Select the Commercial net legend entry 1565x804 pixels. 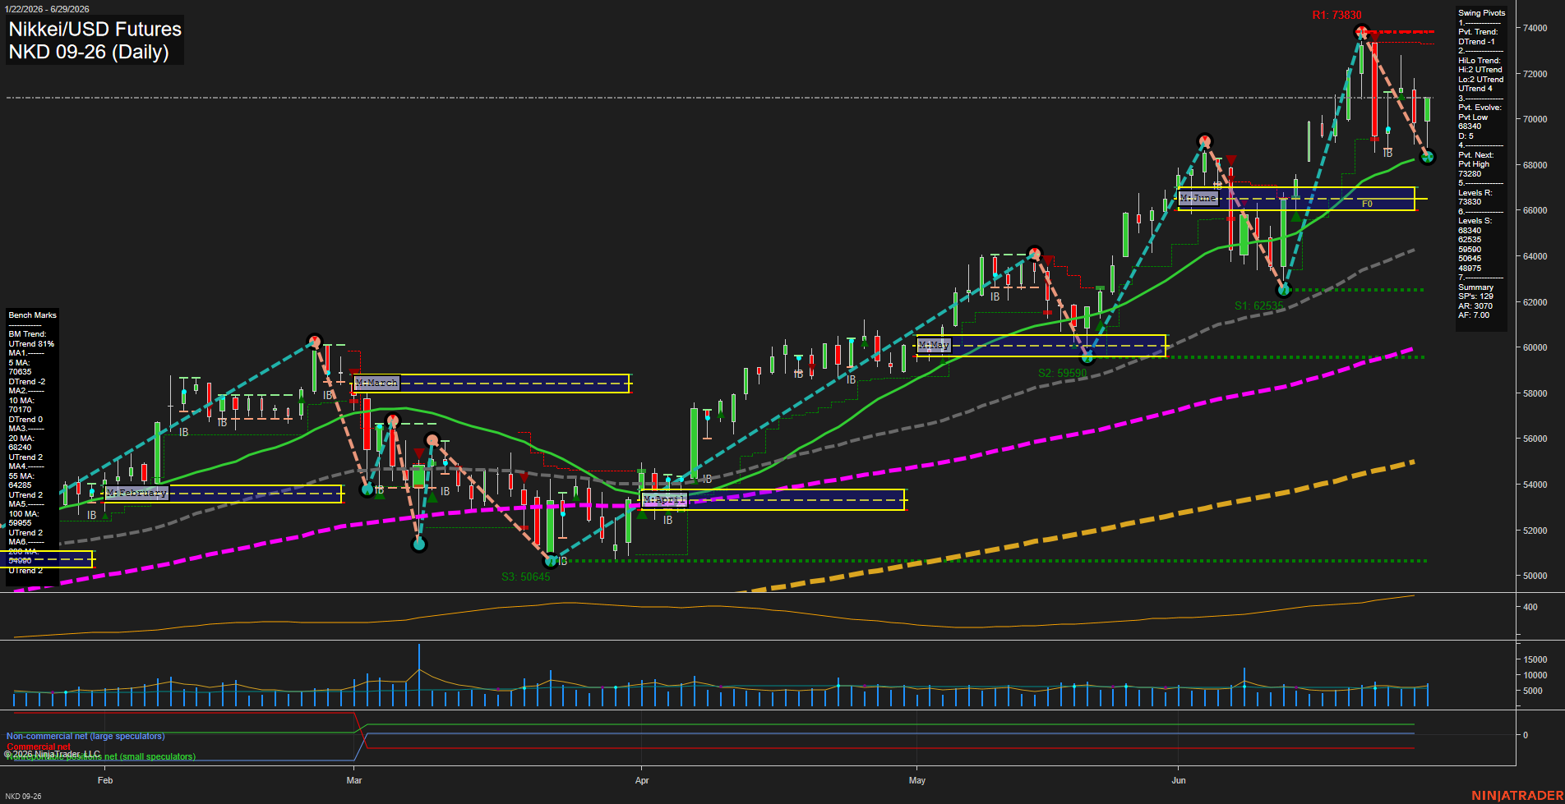click(39, 747)
